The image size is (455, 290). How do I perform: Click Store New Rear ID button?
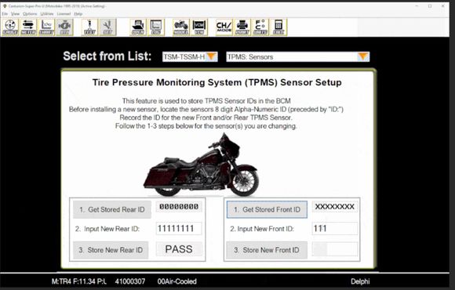111,250
